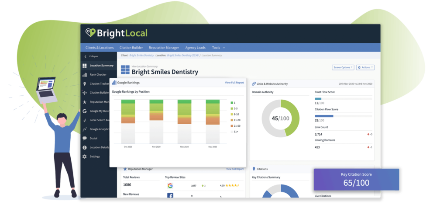Click the Local Search Audit pulse icon
This screenshot has height=209, width=447.
point(85,120)
